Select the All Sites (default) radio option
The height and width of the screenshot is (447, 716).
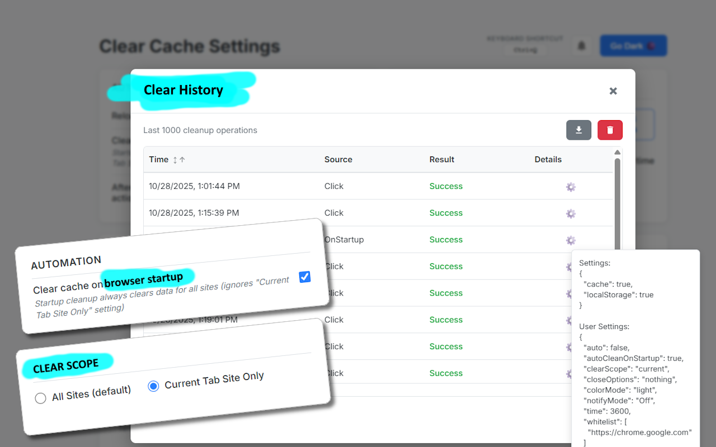(x=40, y=398)
